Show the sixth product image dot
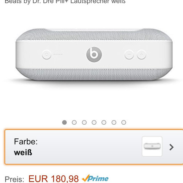Screen dimensions: 183x183 (114, 122)
